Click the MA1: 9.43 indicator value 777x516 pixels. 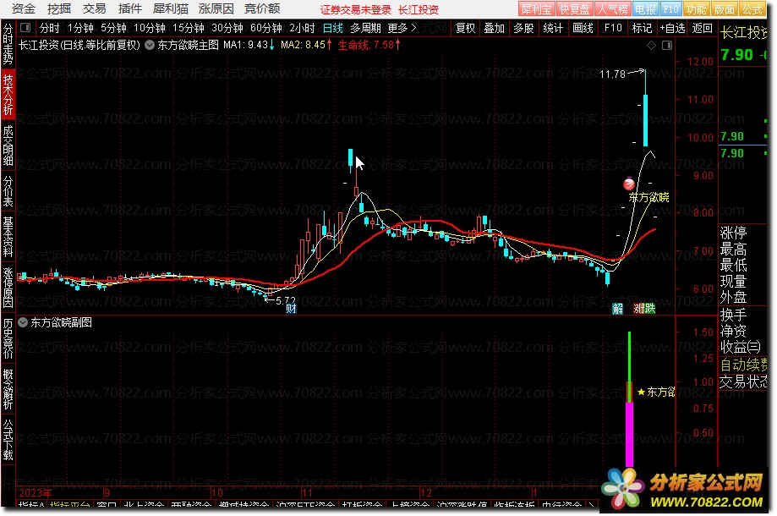[x=249, y=45]
